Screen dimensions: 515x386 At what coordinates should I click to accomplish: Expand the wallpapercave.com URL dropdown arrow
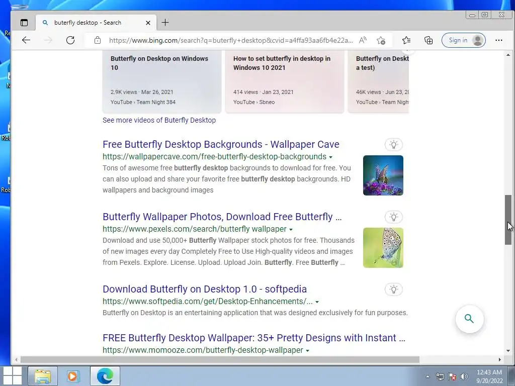pos(331,157)
